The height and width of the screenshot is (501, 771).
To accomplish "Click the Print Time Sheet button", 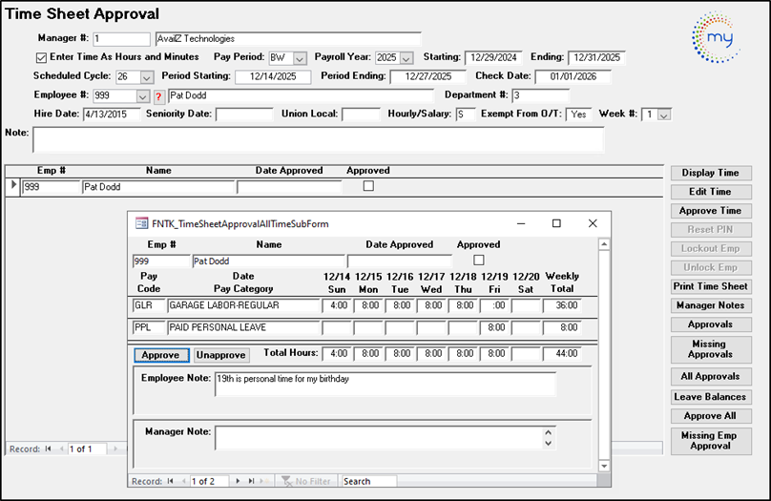I will point(710,286).
